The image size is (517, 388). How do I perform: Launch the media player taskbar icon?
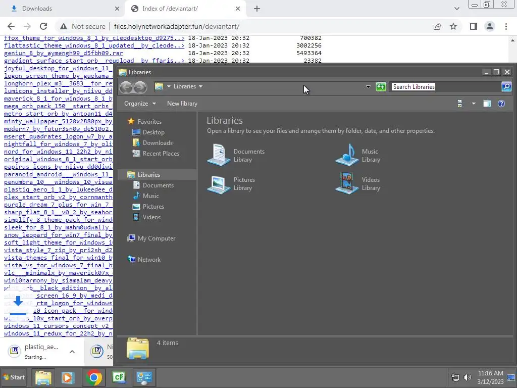click(x=68, y=377)
